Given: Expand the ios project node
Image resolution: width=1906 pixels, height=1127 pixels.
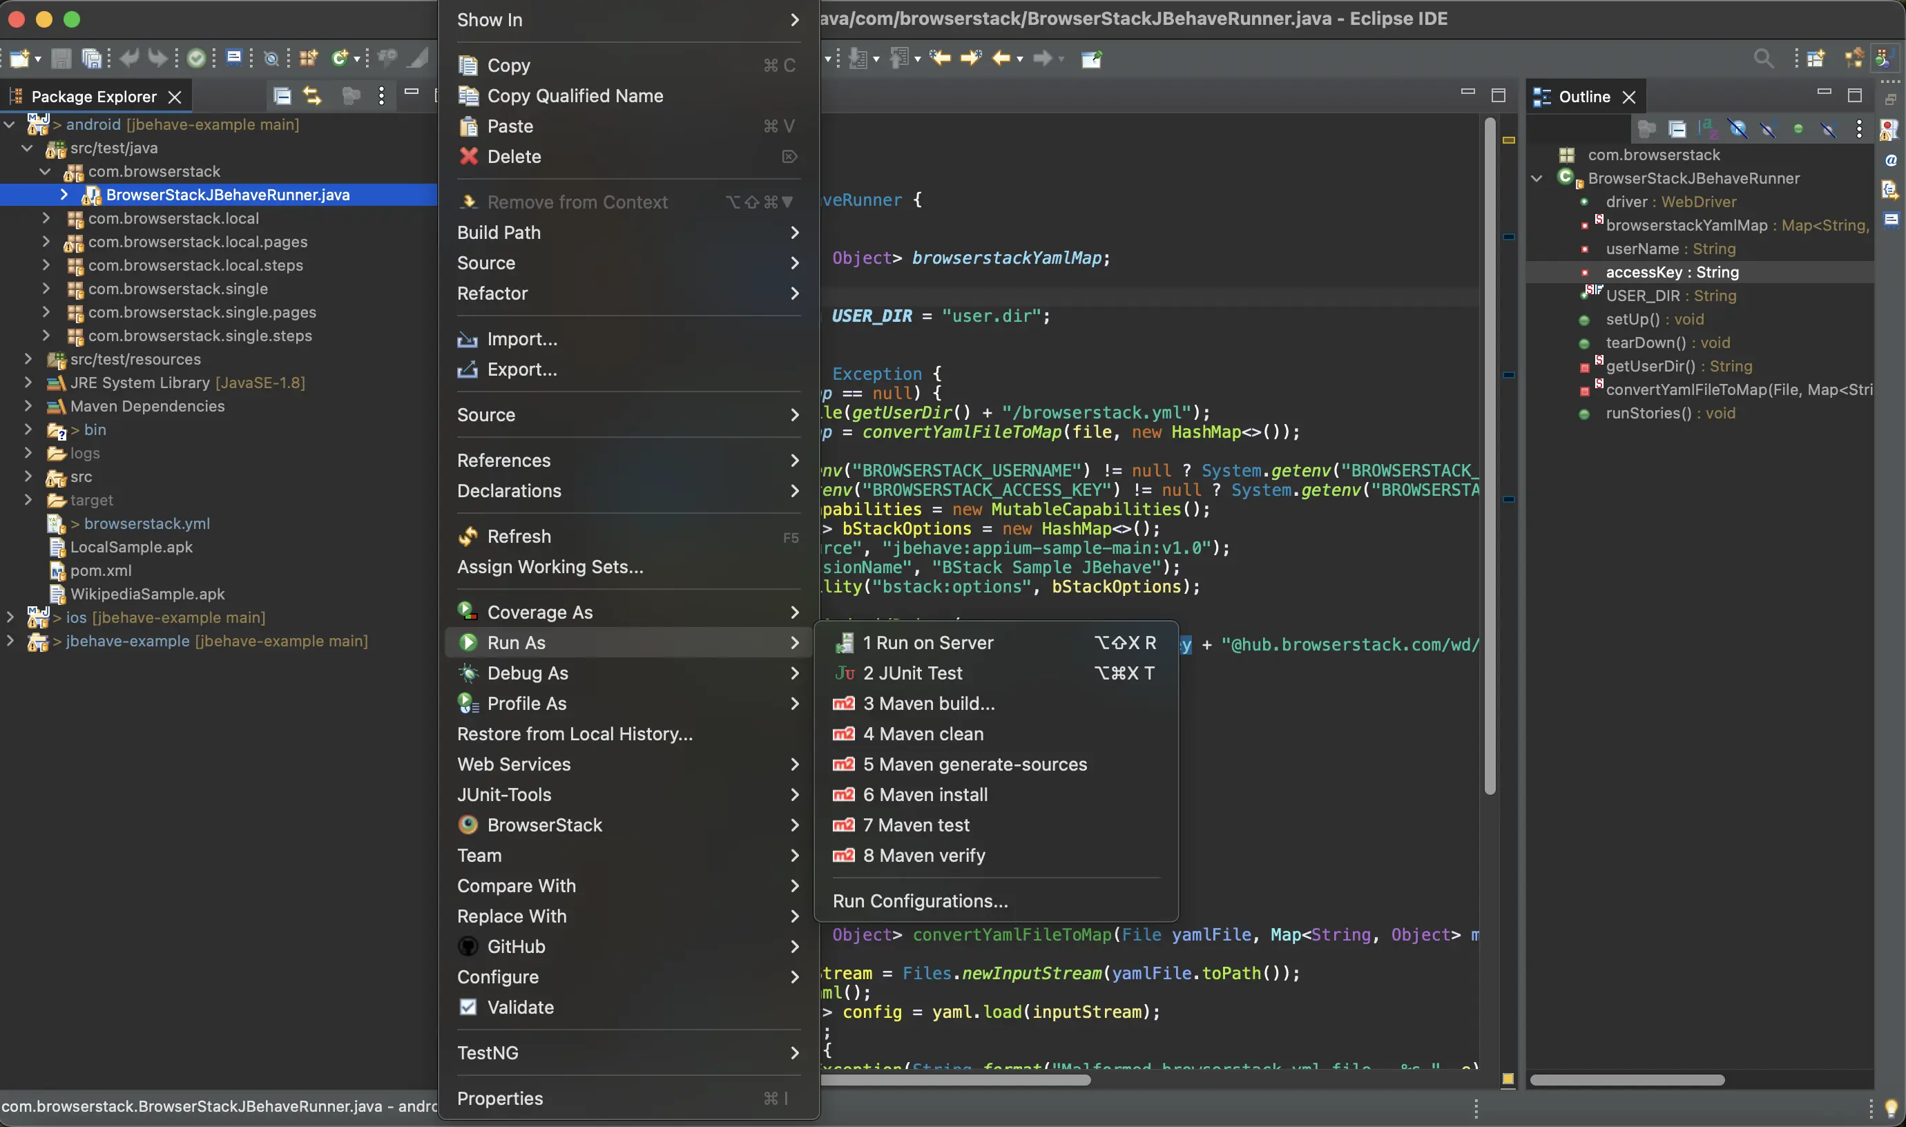Looking at the screenshot, I should click(x=10, y=617).
